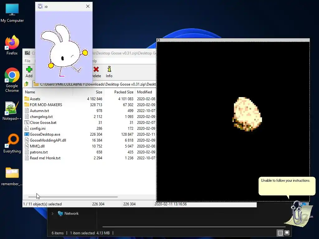Click '1 / 11 object(s) selected' status
The height and width of the screenshot is (239, 319).
pyautogui.click(x=42, y=204)
